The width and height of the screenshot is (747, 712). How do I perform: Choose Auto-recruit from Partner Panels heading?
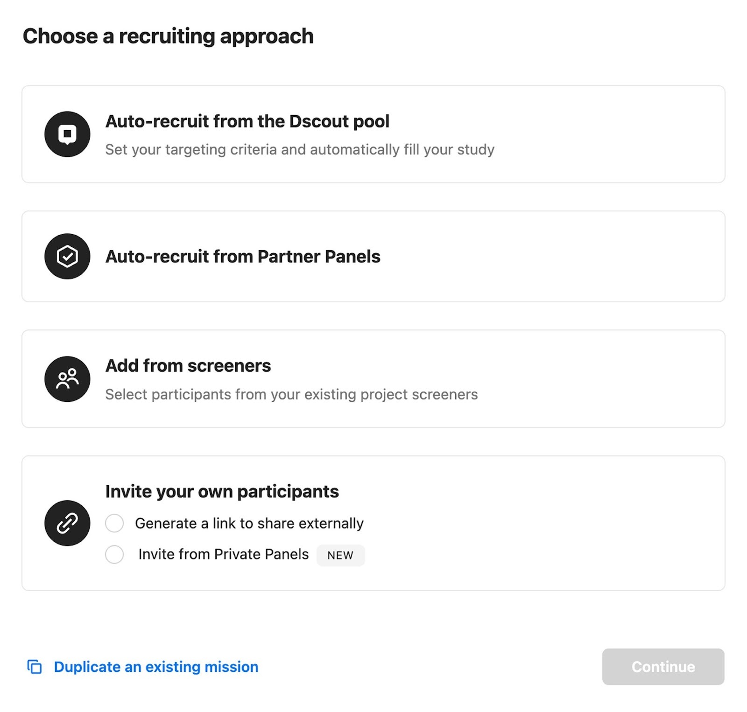point(243,257)
